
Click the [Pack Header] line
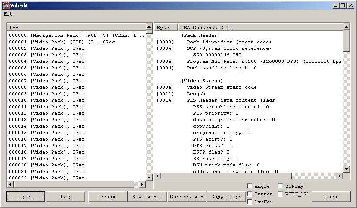point(200,35)
